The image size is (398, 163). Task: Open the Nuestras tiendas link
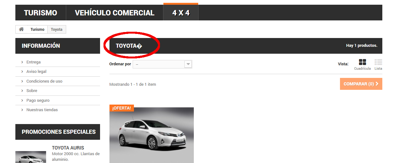[42, 110]
